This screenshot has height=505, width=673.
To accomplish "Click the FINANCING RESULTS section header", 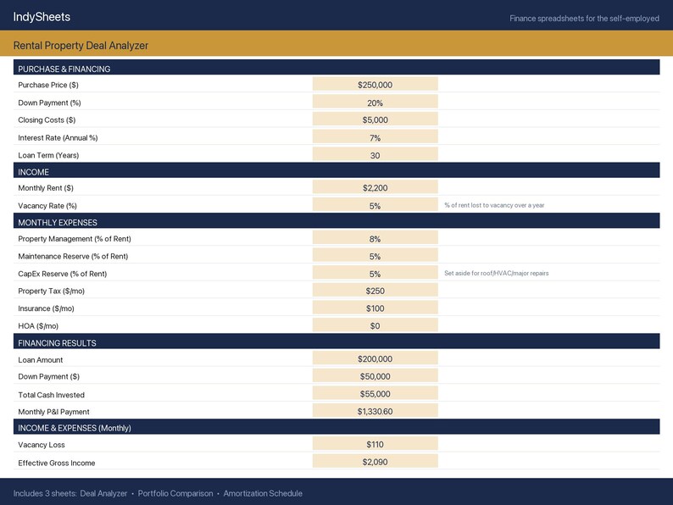I will click(336, 341).
